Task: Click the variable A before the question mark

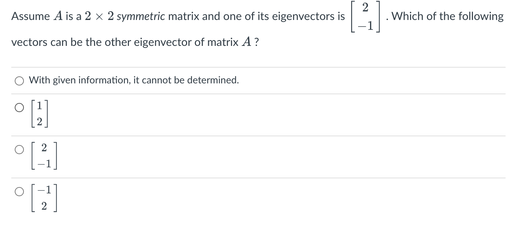Action: tap(246, 42)
